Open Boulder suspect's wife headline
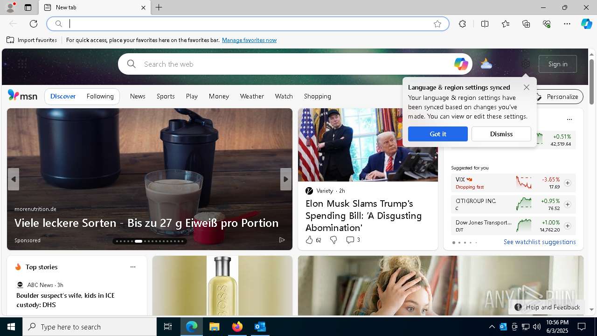597x336 pixels. coord(65,300)
